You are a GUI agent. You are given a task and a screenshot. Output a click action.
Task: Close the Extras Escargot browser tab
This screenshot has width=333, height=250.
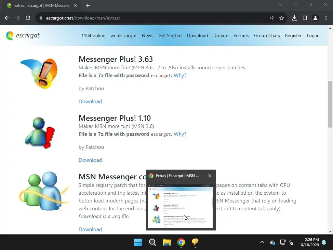[x=75, y=6]
